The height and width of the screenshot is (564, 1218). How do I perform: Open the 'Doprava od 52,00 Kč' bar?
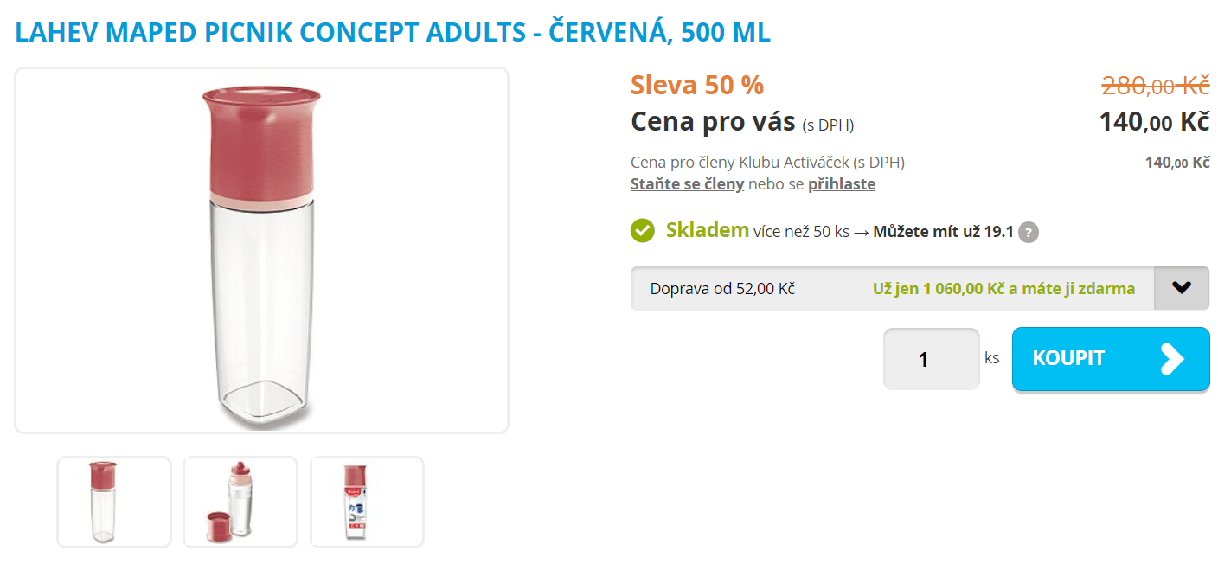click(920, 288)
